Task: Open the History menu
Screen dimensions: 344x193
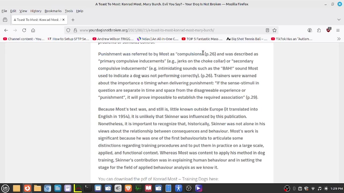Action: pos(36,11)
